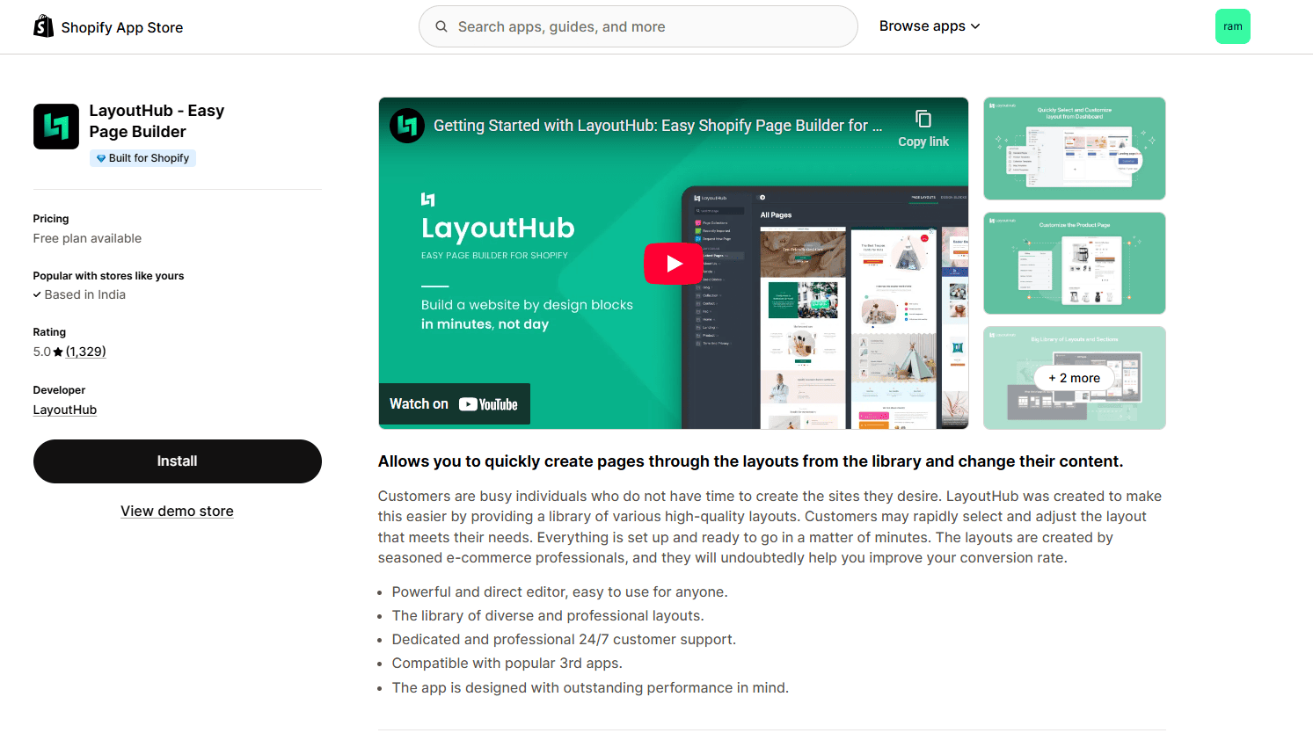Click Watch on YouTube button

tap(455, 404)
